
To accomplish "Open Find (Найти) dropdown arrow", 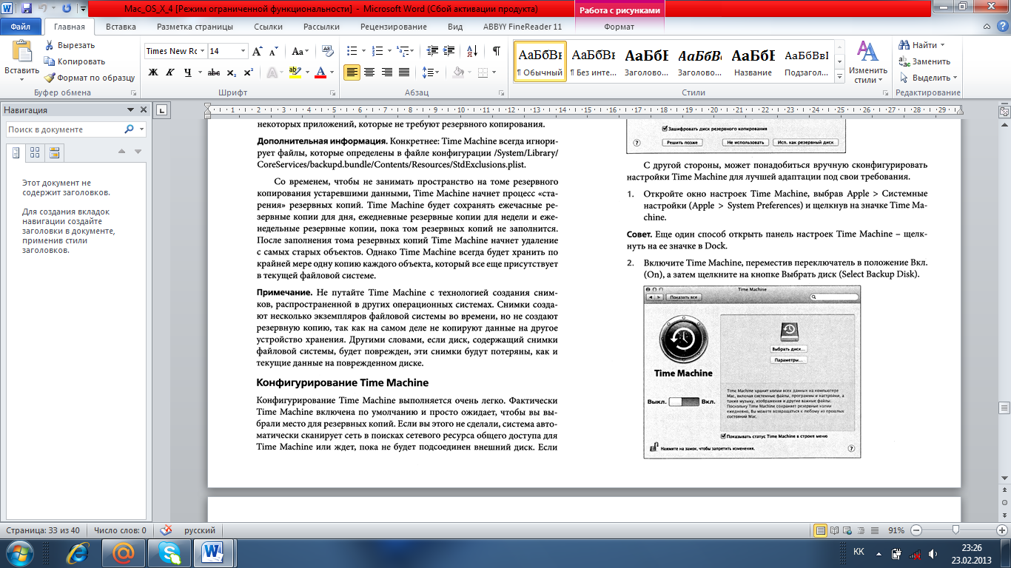I will pyautogui.click(x=944, y=45).
